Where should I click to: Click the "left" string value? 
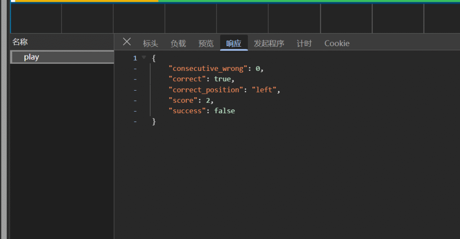[264, 90]
